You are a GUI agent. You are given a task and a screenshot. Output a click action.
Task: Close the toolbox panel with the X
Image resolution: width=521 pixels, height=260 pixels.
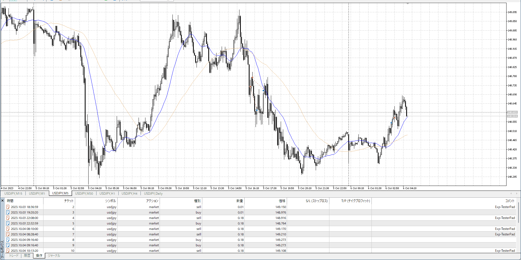pos(2,201)
